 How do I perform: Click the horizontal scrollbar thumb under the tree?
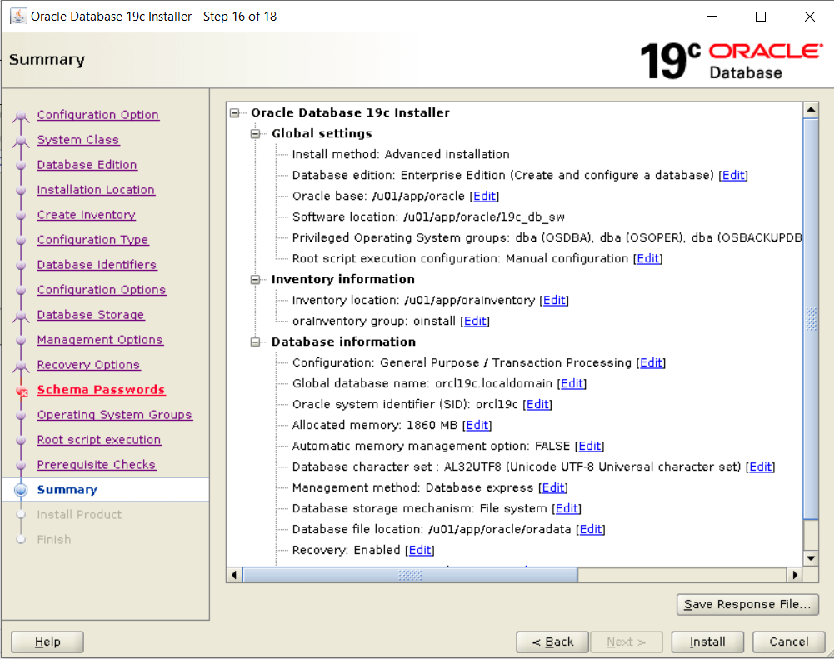click(x=410, y=575)
